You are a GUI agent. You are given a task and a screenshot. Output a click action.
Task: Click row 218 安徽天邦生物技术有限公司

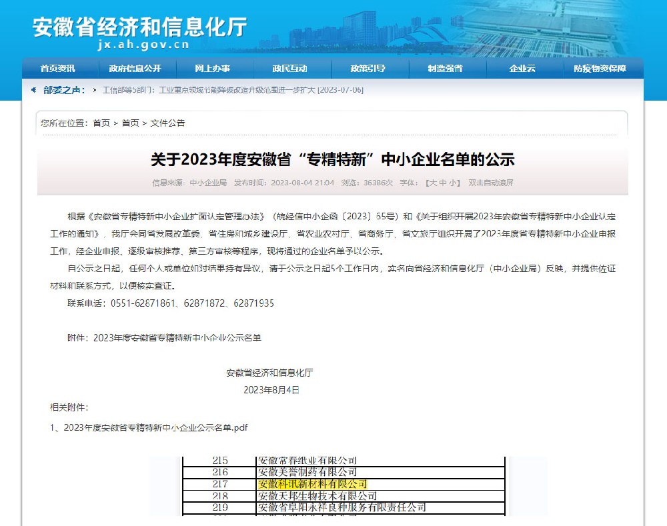coord(344,496)
